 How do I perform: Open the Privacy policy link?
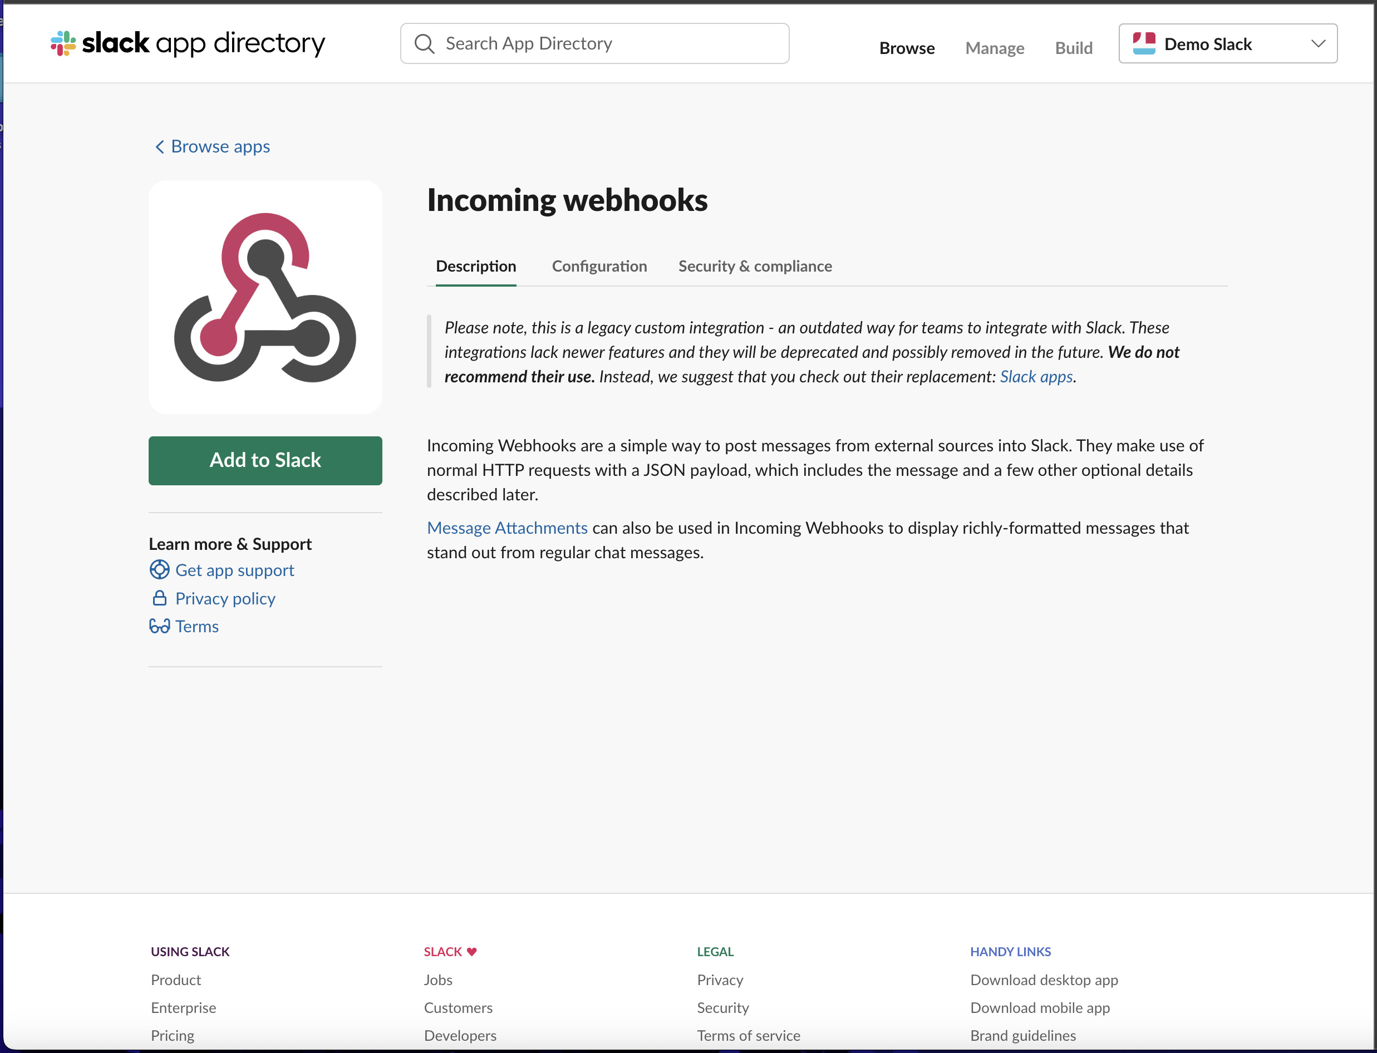(225, 599)
